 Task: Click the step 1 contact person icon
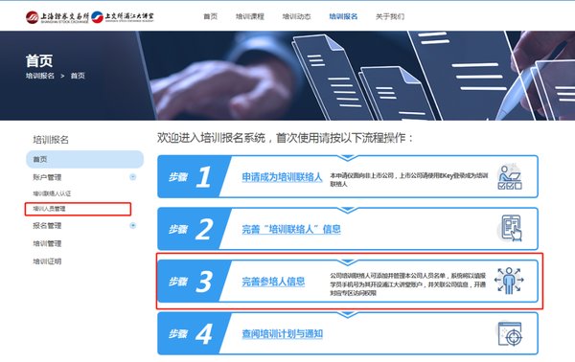click(x=510, y=177)
